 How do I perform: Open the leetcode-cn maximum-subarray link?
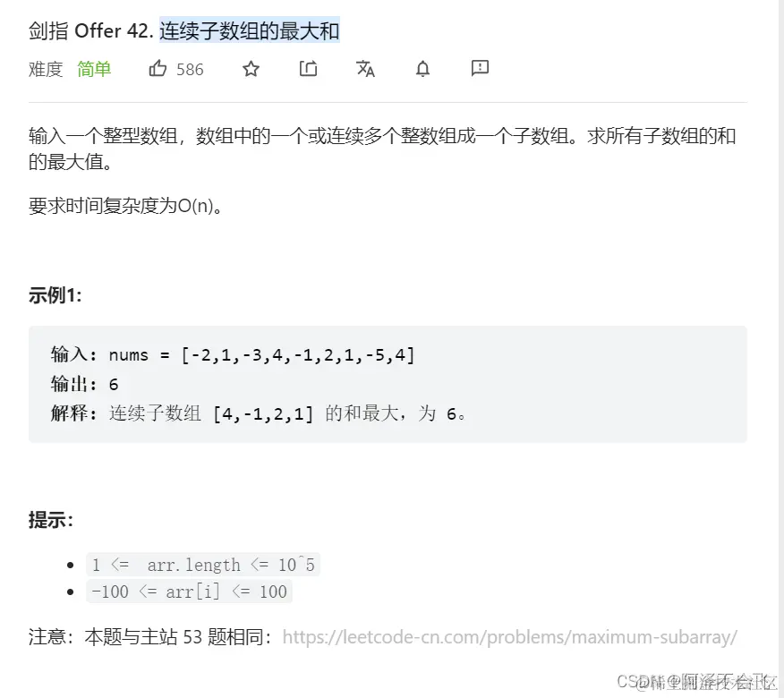coord(509,637)
